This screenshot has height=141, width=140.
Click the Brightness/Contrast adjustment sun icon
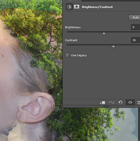coord(69,7)
